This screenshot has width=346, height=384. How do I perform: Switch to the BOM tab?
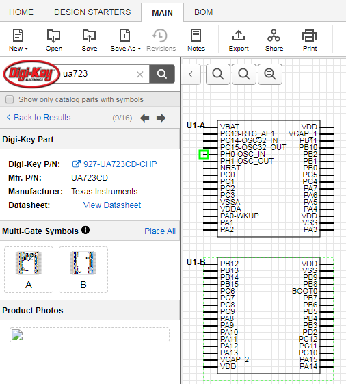pos(203,12)
